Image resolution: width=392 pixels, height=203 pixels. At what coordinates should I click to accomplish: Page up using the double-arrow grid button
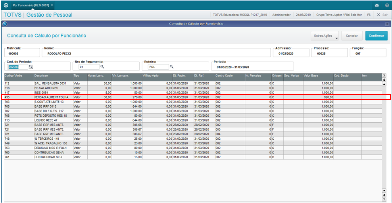coord(384,80)
